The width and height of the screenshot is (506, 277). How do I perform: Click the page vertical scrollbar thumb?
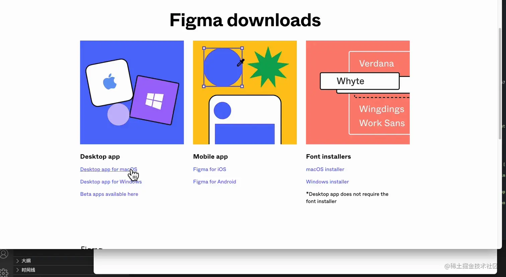click(500, 84)
